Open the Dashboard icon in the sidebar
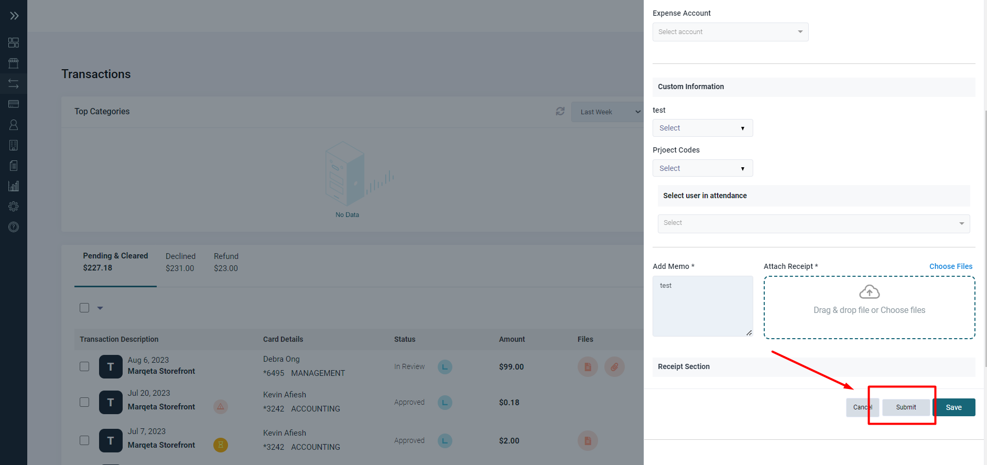Viewport: 987px width, 465px height. (14, 42)
